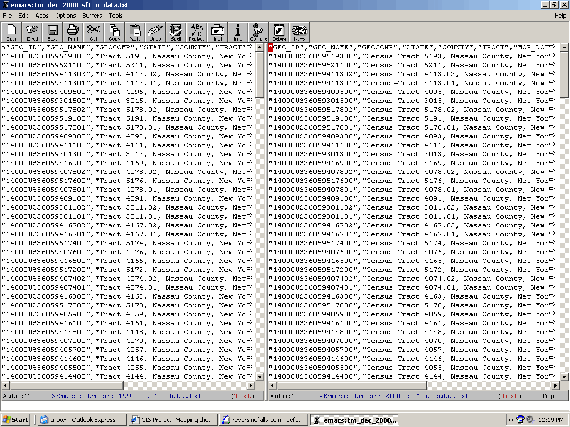Click the Windows Start button
Image resolution: width=570 pixels, height=427 pixels.
(x=16, y=420)
